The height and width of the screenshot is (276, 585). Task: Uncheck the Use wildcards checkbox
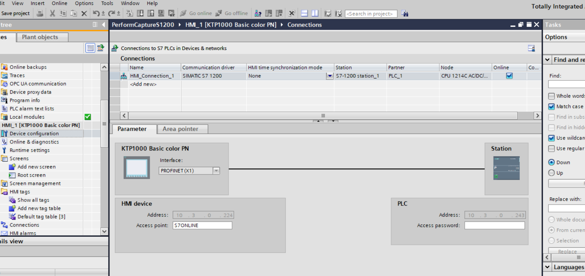point(552,138)
